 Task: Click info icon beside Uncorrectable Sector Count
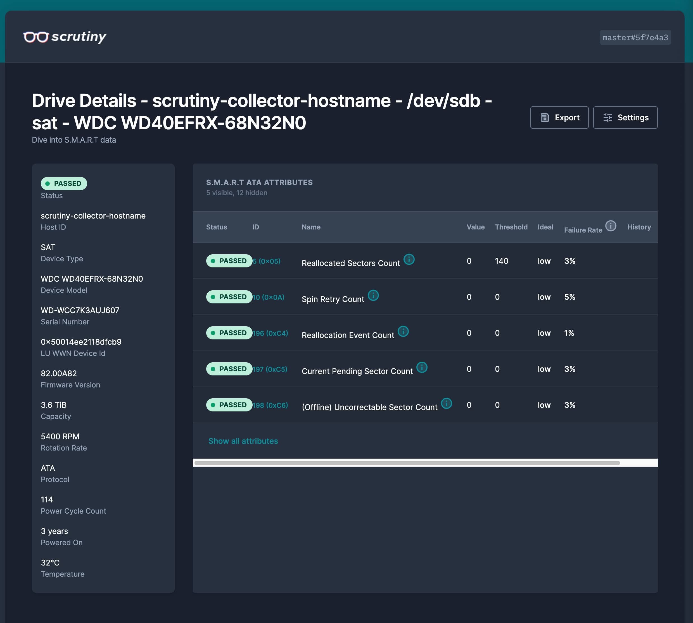click(446, 403)
